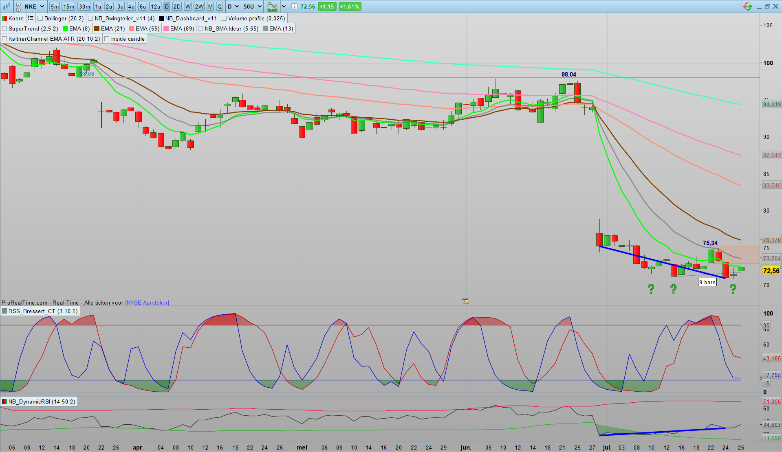Enable the Inside candle checkbox
This screenshot has width=782, height=452.
pyautogui.click(x=107, y=39)
